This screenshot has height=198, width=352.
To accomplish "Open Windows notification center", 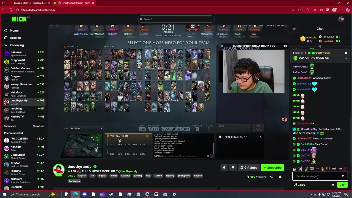I will click(346, 194).
